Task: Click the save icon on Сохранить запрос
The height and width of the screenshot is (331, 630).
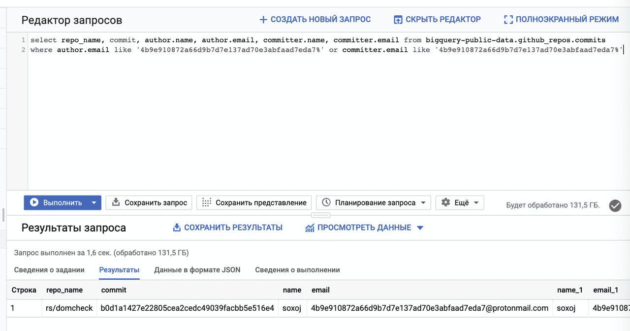Action: pos(115,202)
